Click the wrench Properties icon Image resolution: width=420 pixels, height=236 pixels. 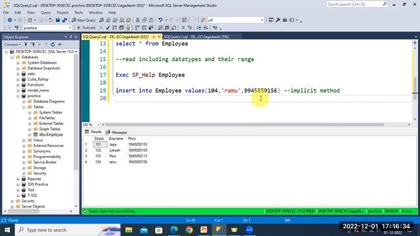pos(278,20)
